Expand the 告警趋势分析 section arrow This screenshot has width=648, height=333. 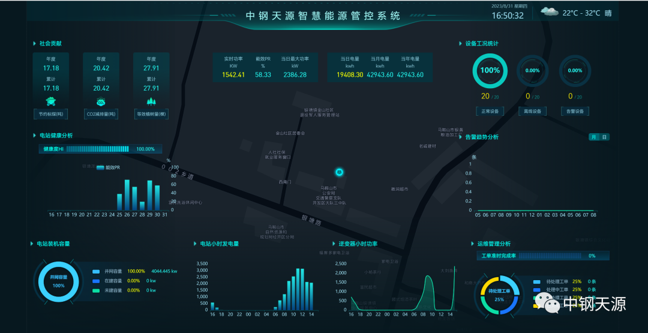[460, 137]
